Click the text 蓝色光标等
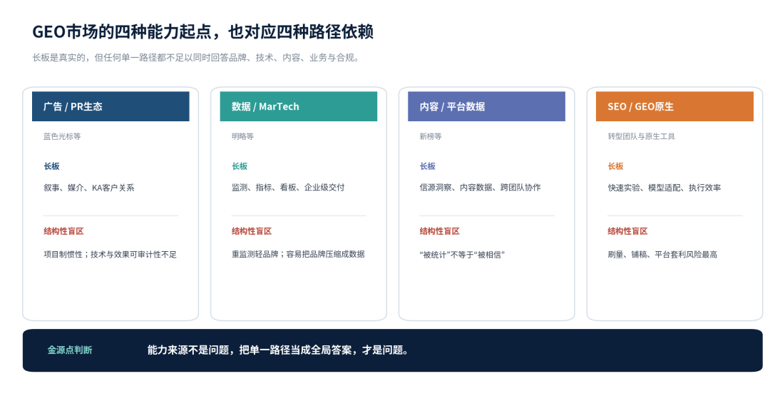The width and height of the screenshot is (770, 396). click(62, 136)
